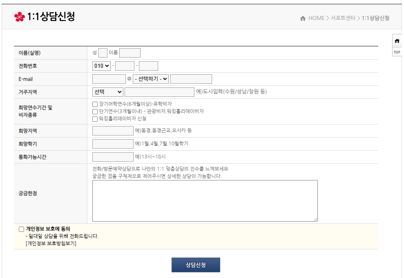Focus the 궁금한점 large text area
404x278 pixels.
(205, 201)
